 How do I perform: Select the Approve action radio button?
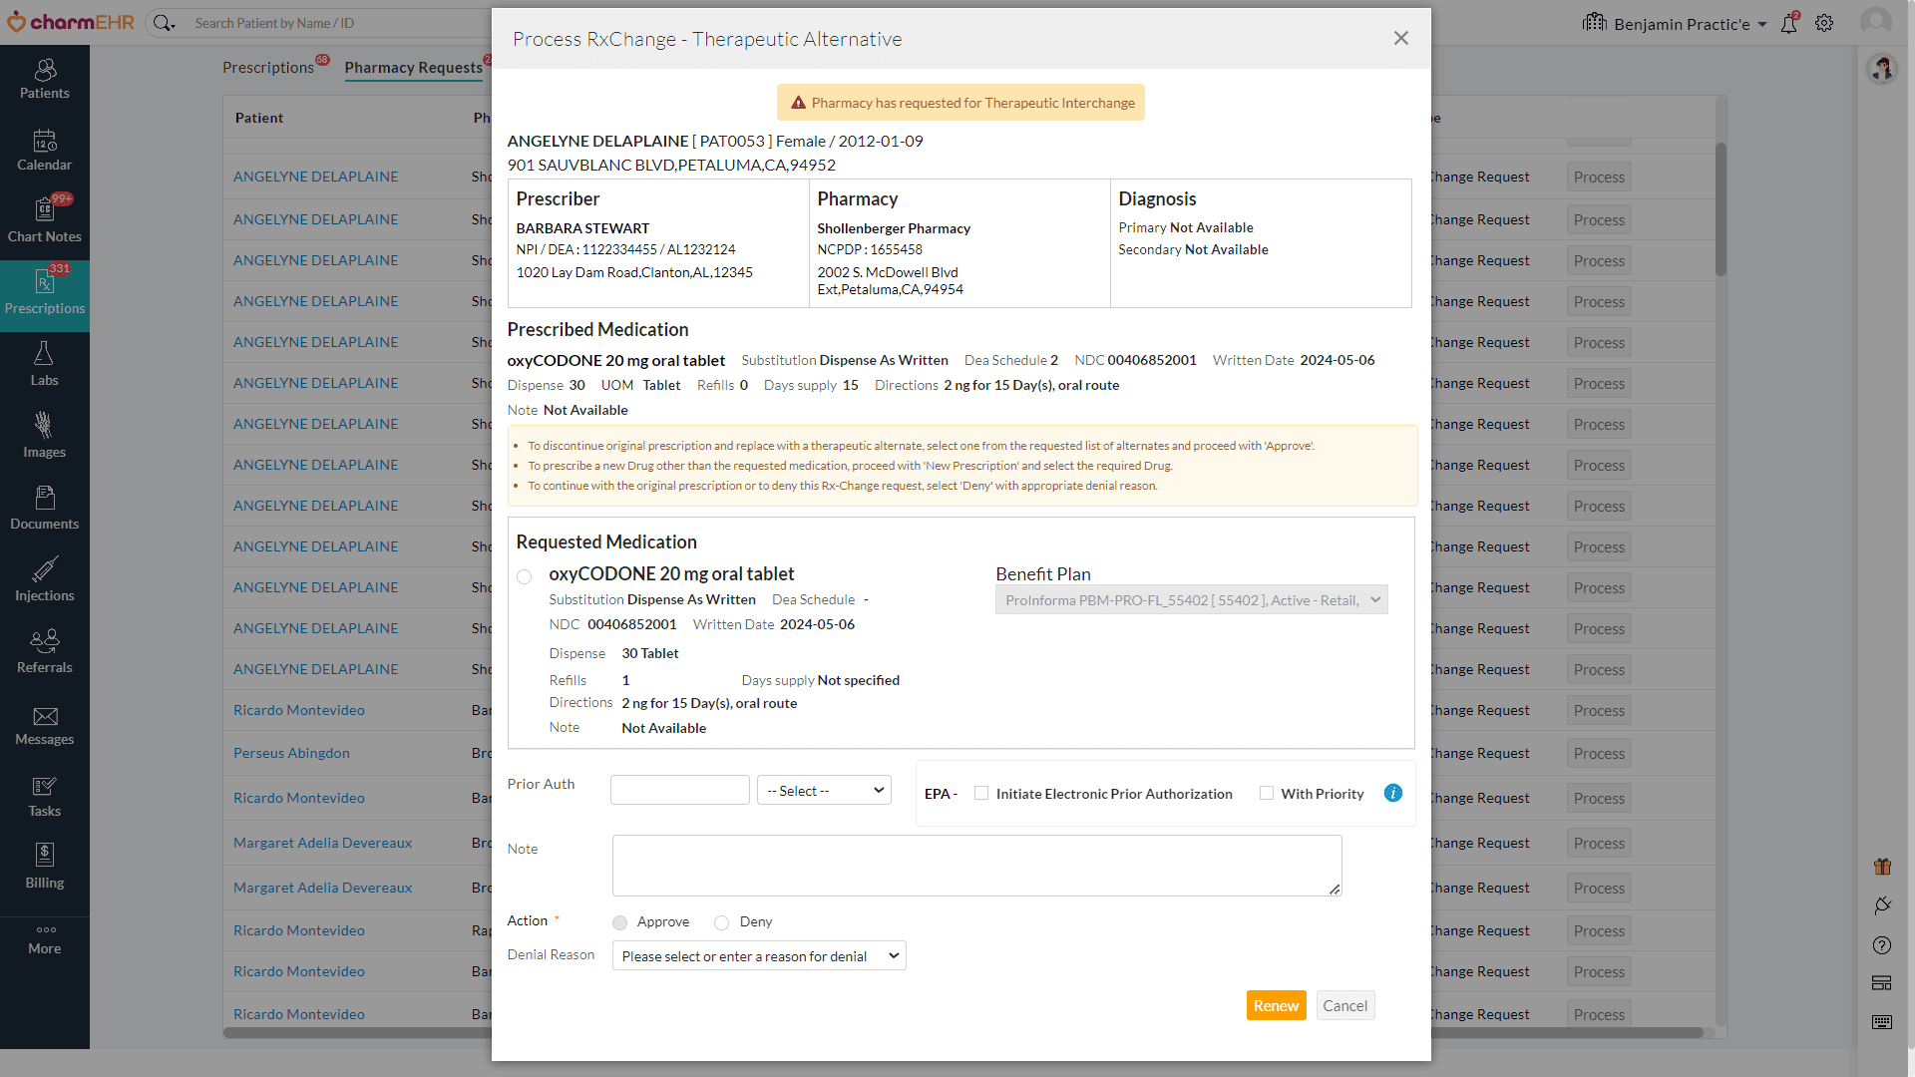point(619,922)
